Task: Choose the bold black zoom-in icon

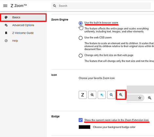Action: pyautogui.click(x=121, y=95)
